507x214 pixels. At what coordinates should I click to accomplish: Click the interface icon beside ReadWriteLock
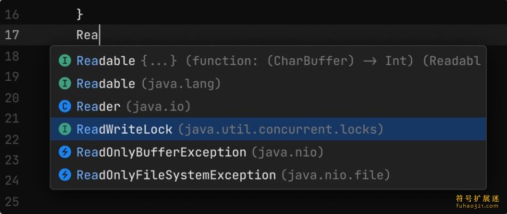click(64, 129)
